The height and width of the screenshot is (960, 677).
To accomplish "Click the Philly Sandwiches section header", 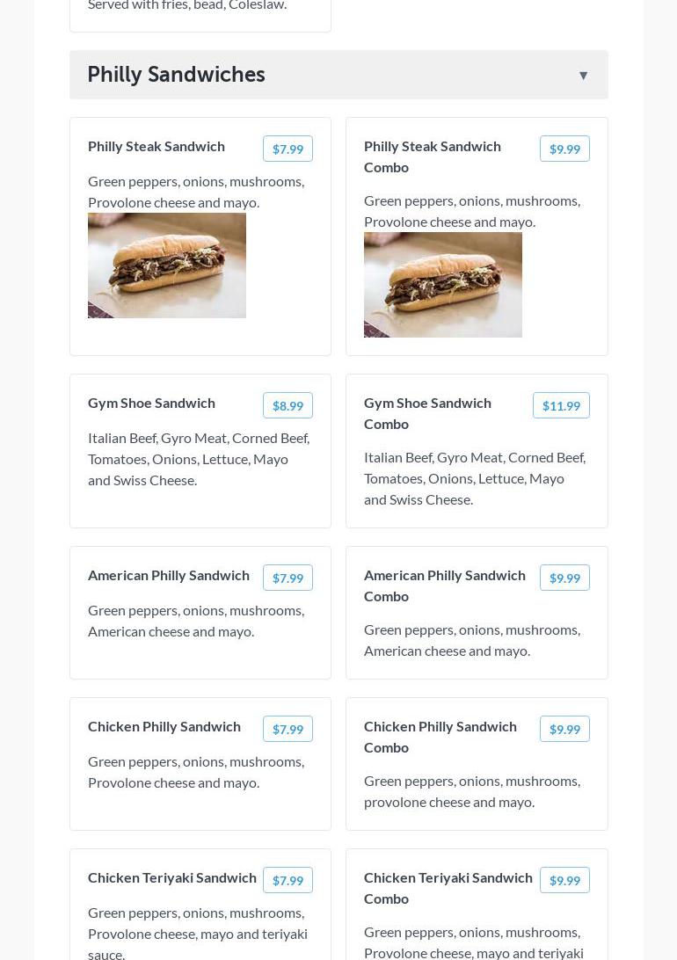I will 176,75.
